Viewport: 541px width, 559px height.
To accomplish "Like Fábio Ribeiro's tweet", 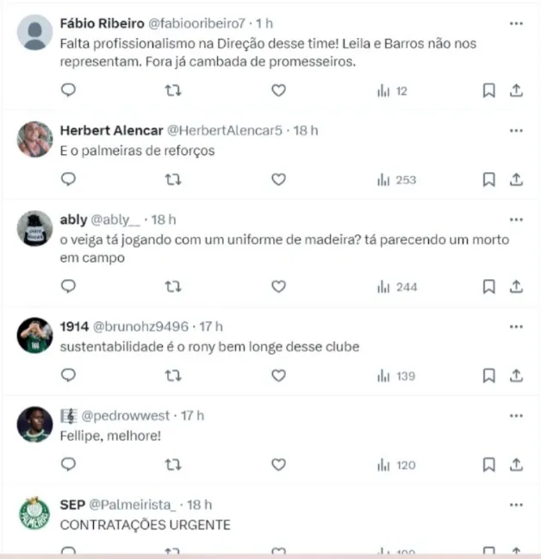I will pos(278,90).
